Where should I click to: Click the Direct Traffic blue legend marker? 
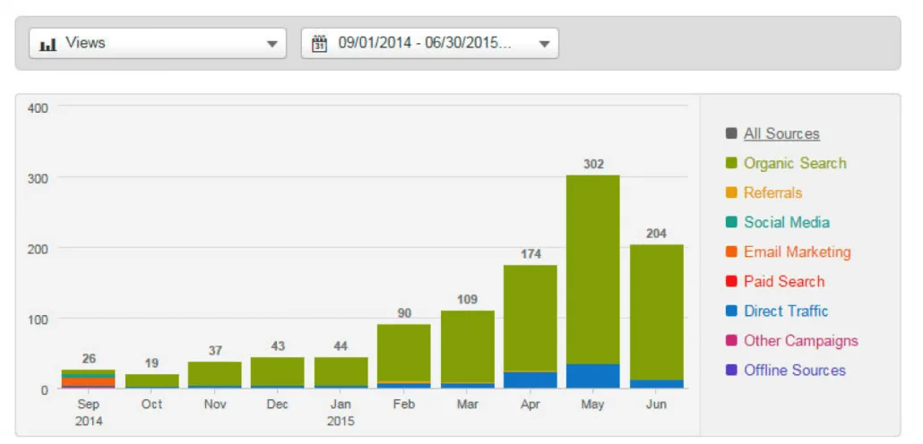pos(731,312)
